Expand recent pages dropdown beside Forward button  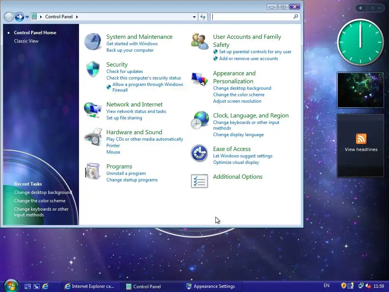27,17
